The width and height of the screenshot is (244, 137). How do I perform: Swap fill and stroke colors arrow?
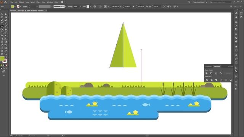tap(6, 57)
